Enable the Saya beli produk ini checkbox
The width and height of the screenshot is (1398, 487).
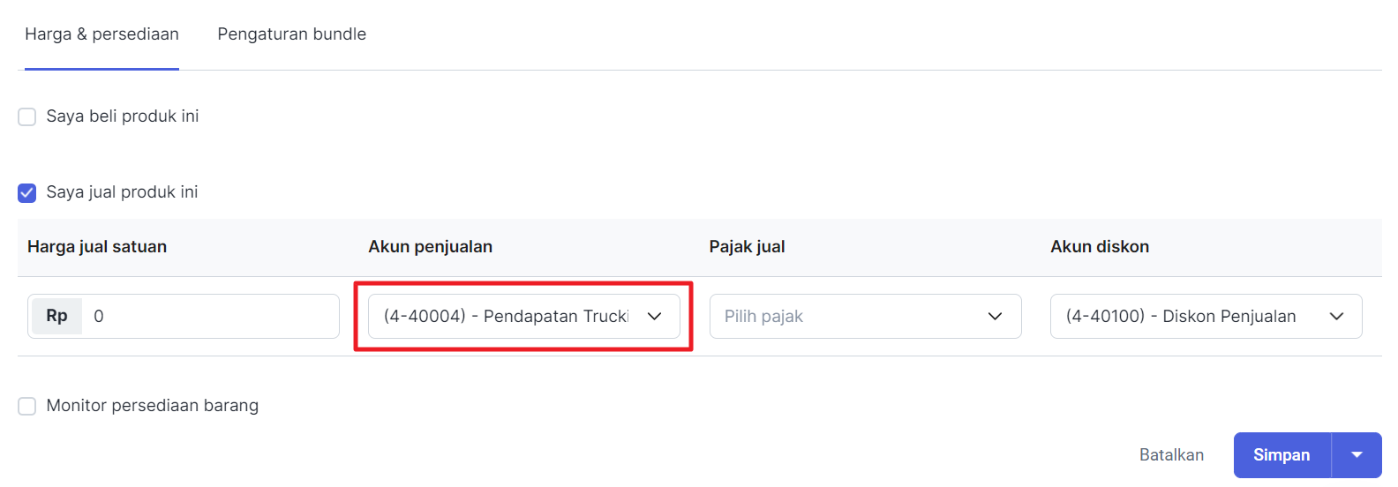[27, 116]
